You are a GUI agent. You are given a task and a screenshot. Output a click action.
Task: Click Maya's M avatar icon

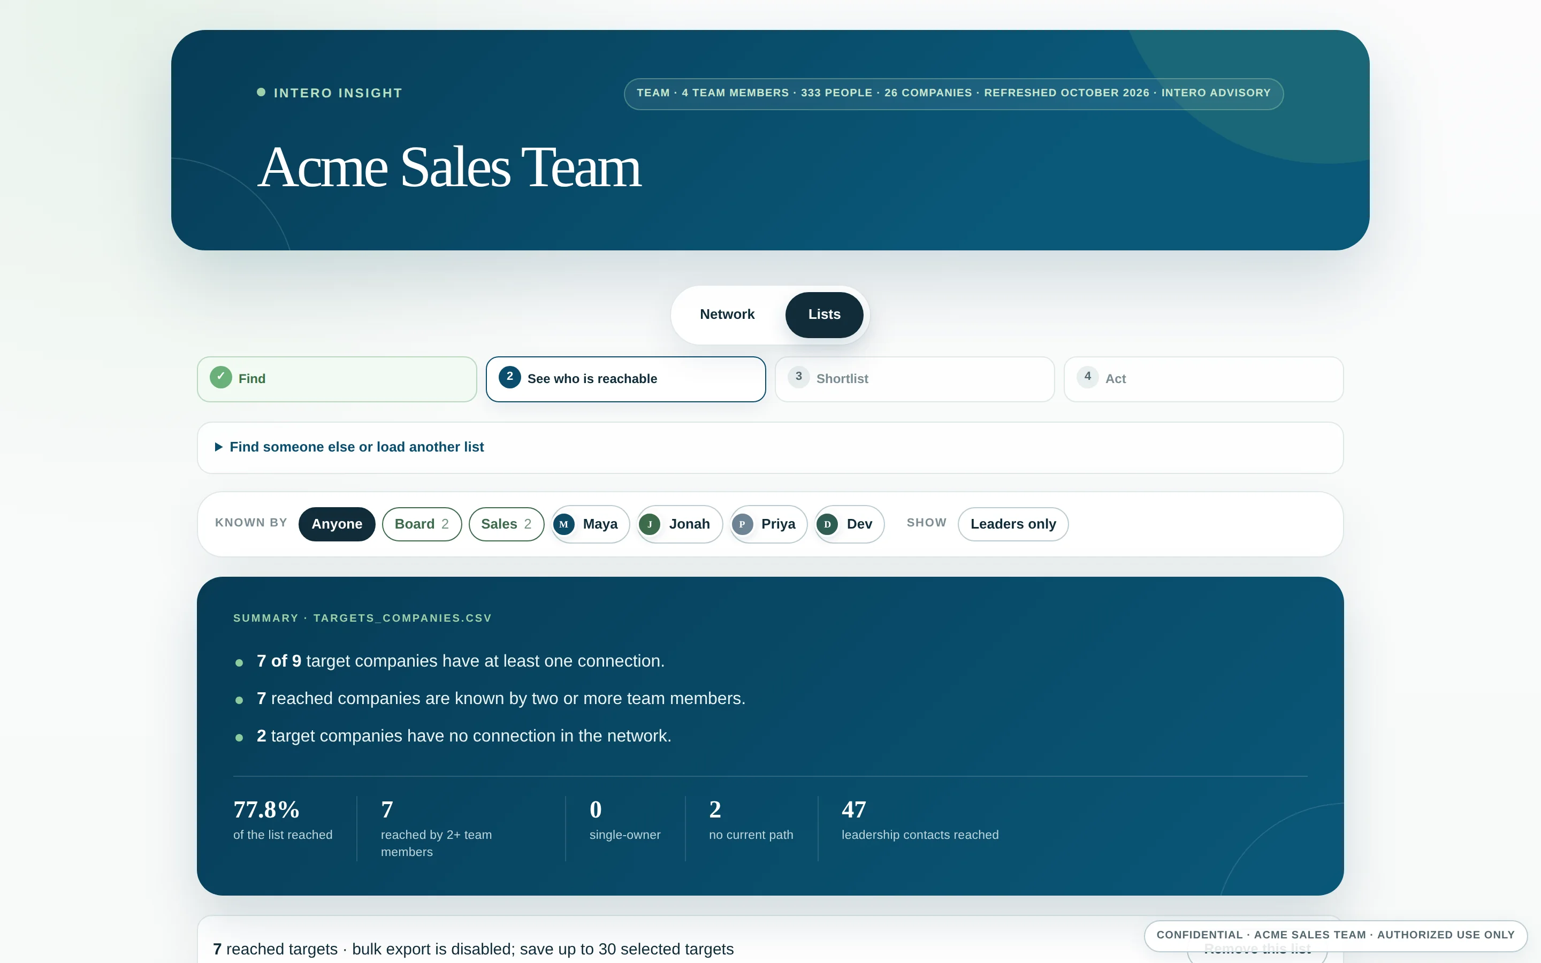pos(563,524)
